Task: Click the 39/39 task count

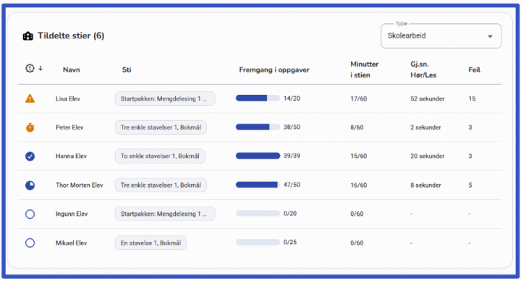Action: pyautogui.click(x=292, y=156)
